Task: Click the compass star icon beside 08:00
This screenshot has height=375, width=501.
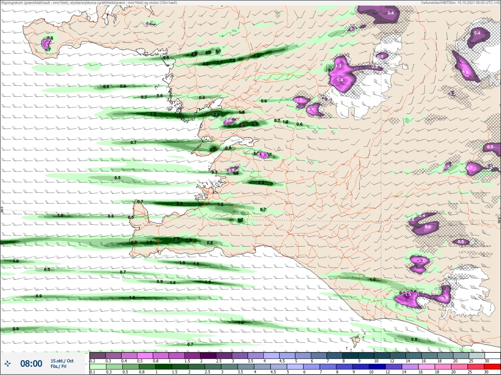Action: [x=7, y=364]
